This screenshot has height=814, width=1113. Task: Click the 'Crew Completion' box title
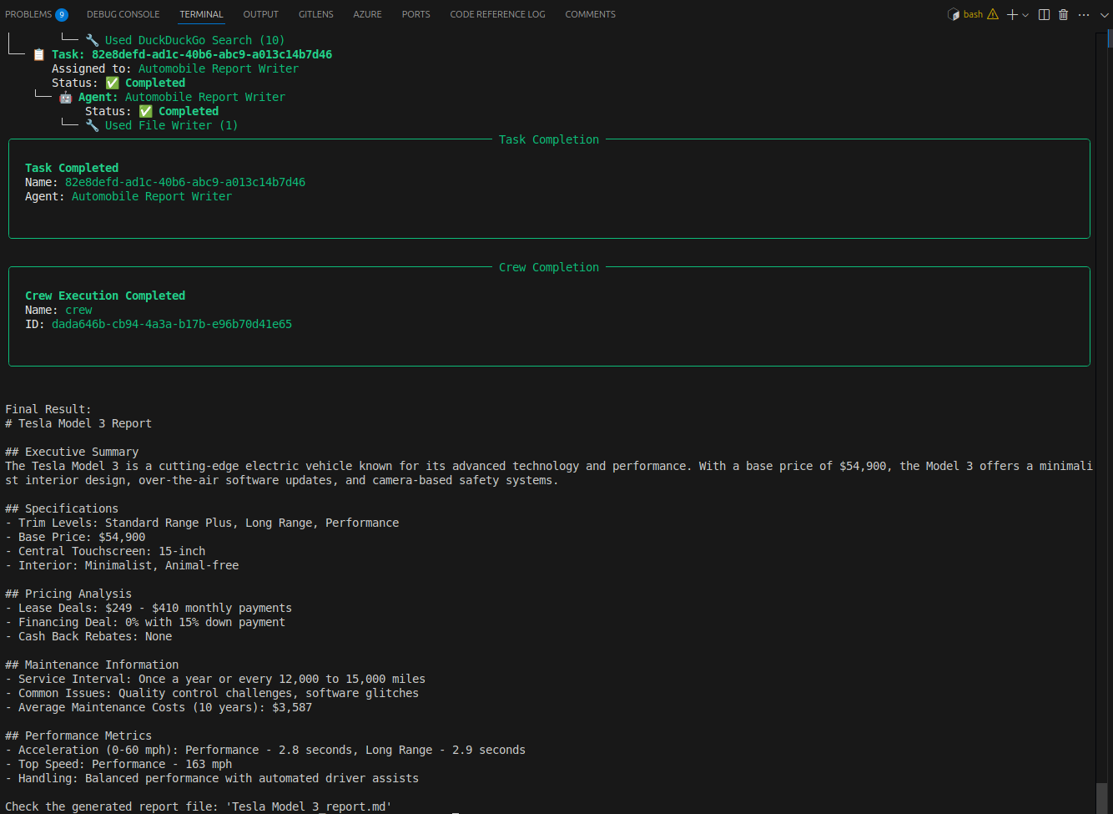[549, 267]
